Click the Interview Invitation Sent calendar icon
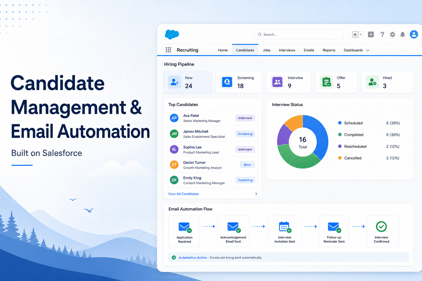Viewport: 422px width, 281px height. [x=285, y=227]
